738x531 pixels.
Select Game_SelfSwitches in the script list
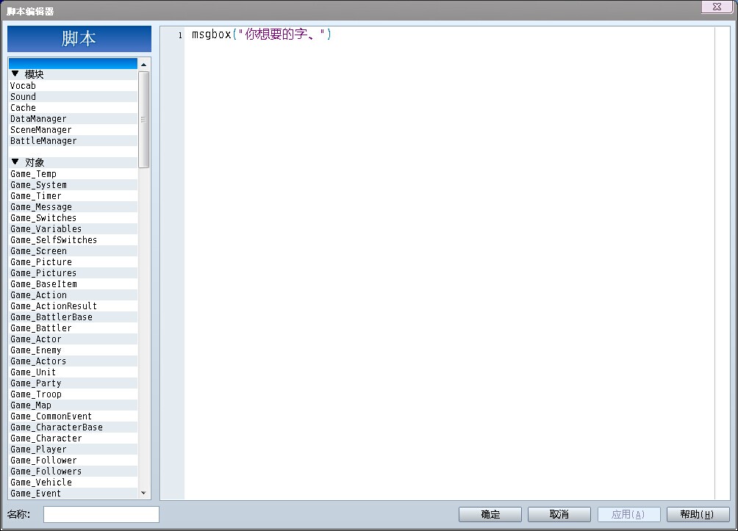(x=73, y=240)
